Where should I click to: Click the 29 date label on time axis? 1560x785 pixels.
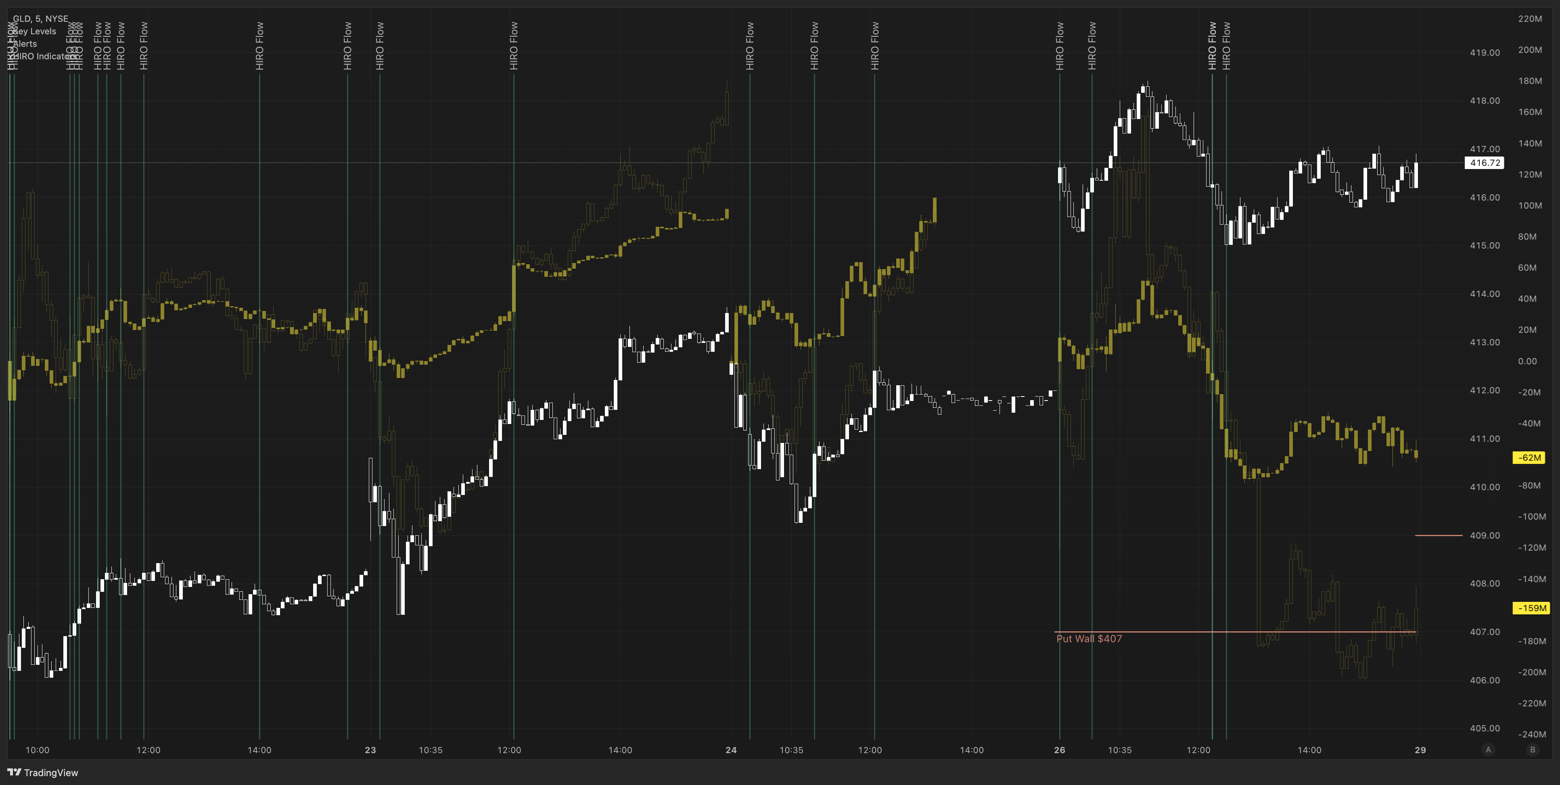(1420, 750)
